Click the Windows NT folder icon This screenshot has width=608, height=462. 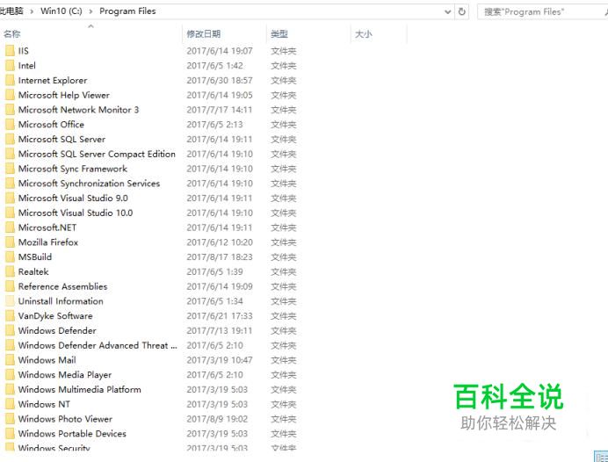pyautogui.click(x=10, y=404)
